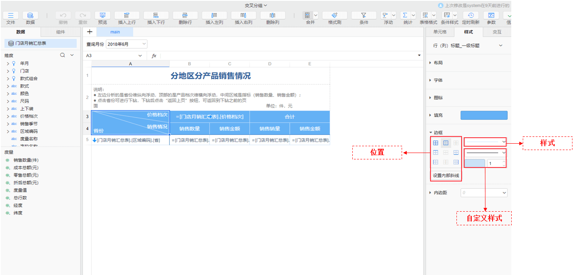Toggle the bottom-right border position icon
This screenshot has width=578, height=275.
tap(456, 162)
